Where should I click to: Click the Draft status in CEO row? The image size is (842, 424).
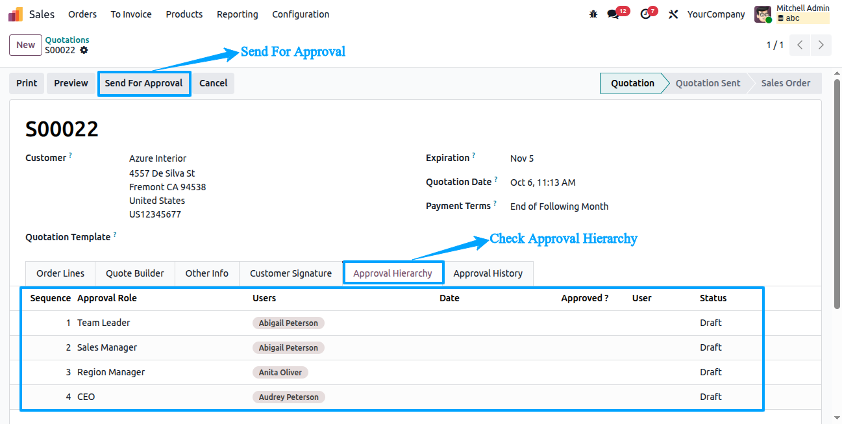coord(711,397)
